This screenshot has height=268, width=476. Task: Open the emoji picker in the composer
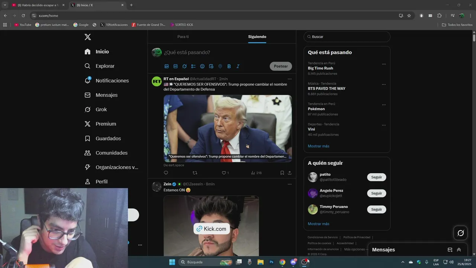click(202, 66)
